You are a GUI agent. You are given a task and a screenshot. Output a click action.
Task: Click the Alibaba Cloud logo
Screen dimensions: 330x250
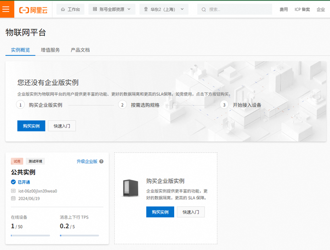pyautogui.click(x=33, y=10)
